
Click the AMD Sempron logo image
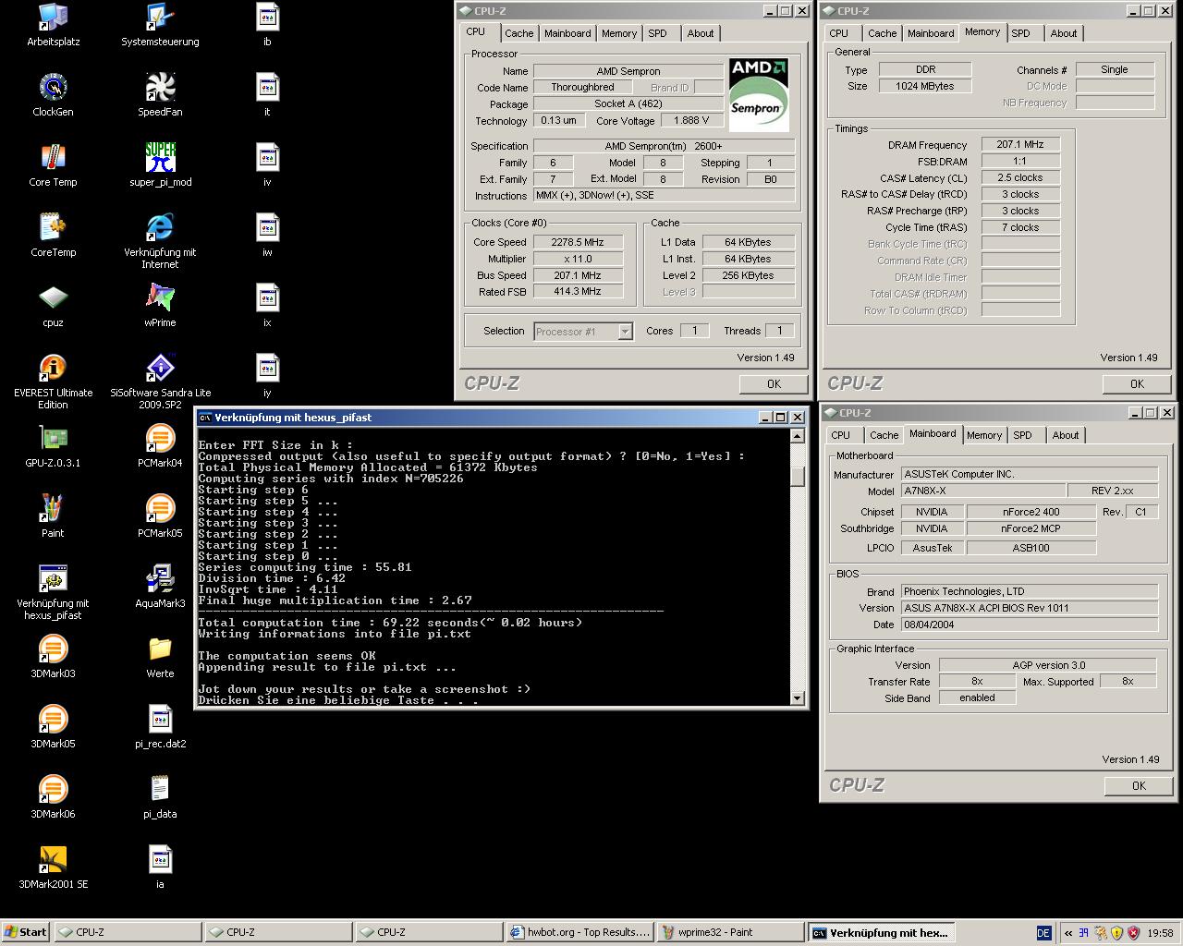[758, 94]
